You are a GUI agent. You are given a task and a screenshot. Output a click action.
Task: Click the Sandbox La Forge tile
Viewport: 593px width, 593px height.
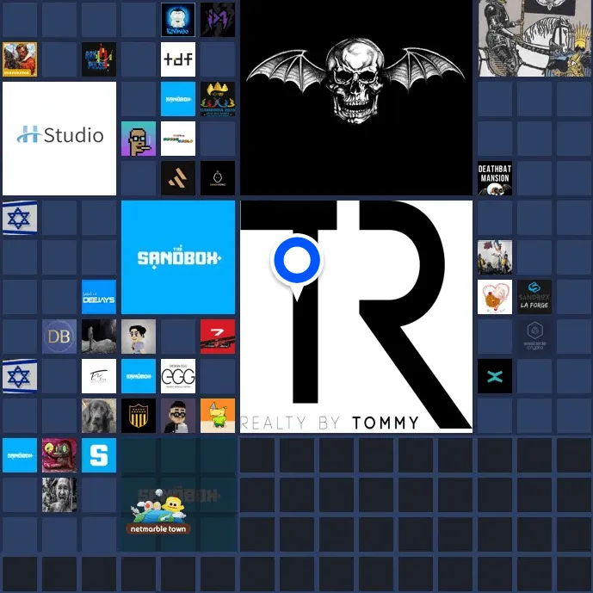click(x=534, y=297)
